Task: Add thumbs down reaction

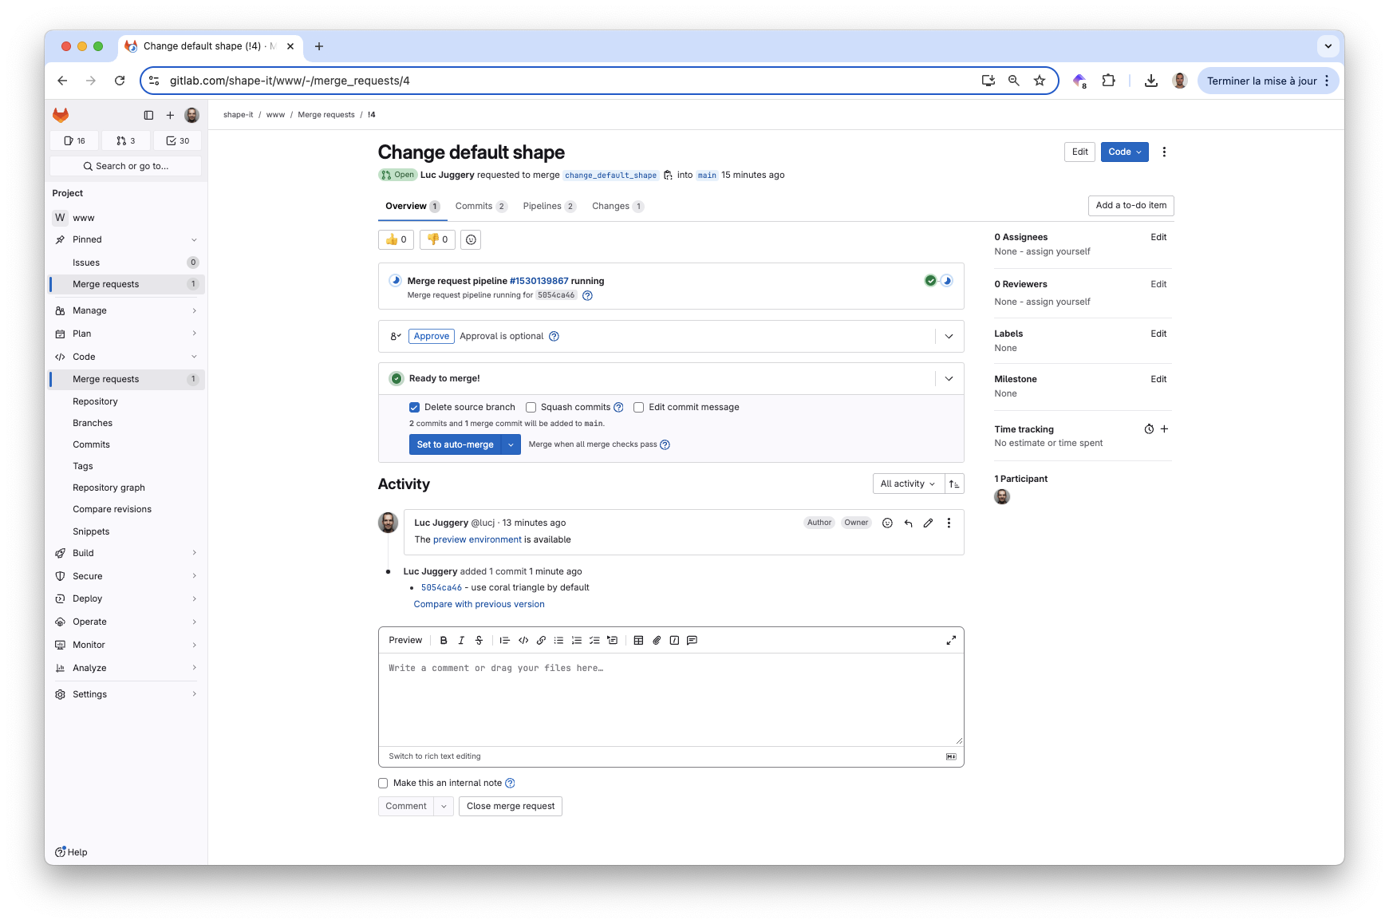Action: [x=437, y=239]
